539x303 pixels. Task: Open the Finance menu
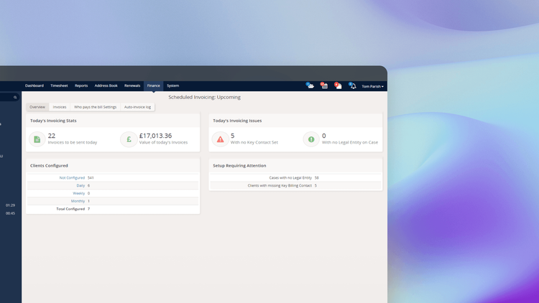[x=153, y=86]
